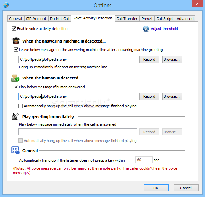Click the 'When the human is detected...' heading
This screenshot has width=205, height=197.
tap(52, 78)
